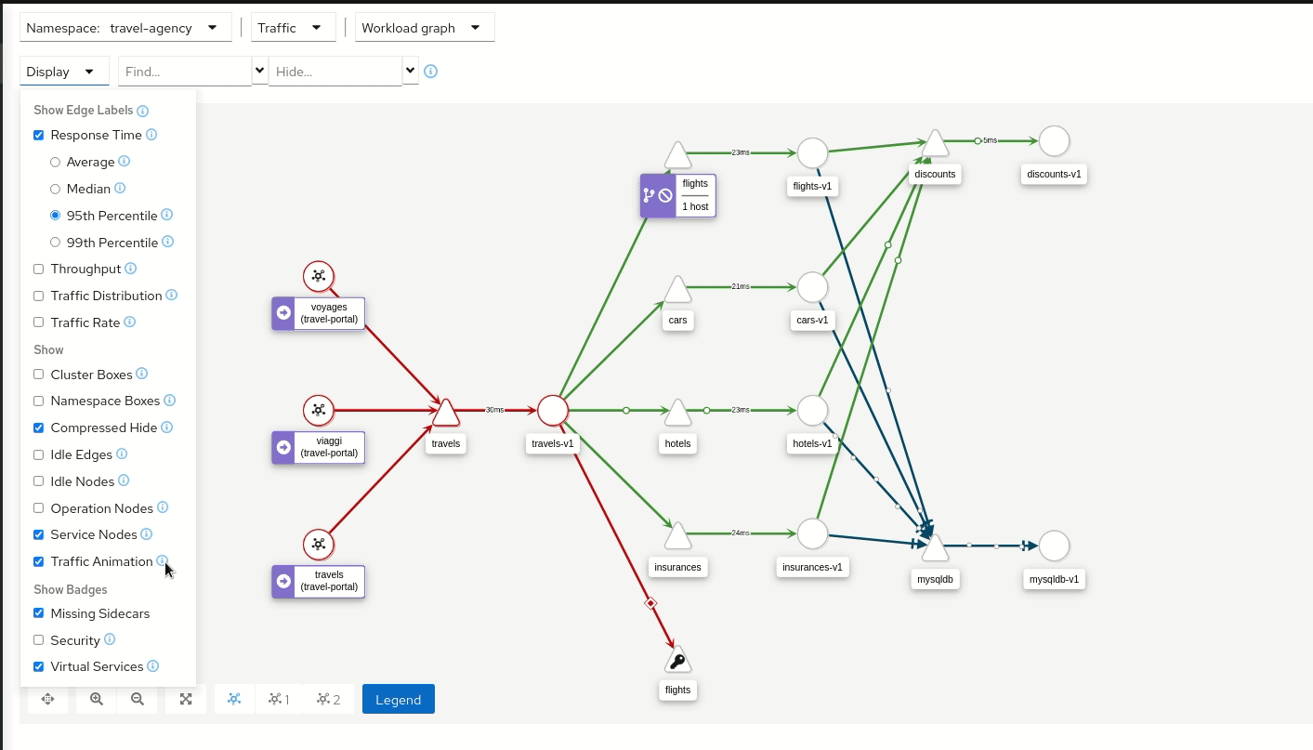The height and width of the screenshot is (750, 1313).
Task: Uncheck the Service Nodes checkbox
Action: point(39,535)
